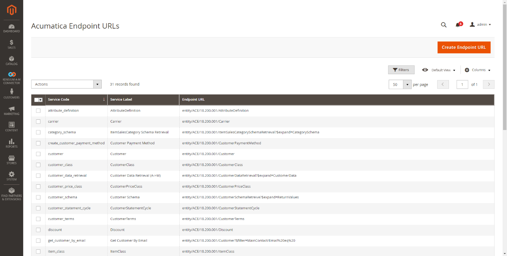Expand the Default View dropdown
The height and width of the screenshot is (256, 507).
pyautogui.click(x=443, y=70)
